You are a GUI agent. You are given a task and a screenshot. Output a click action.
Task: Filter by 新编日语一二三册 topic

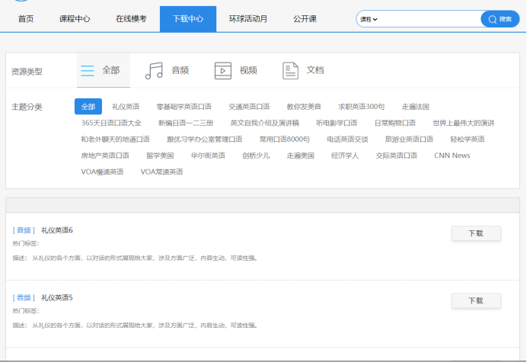[x=186, y=123]
